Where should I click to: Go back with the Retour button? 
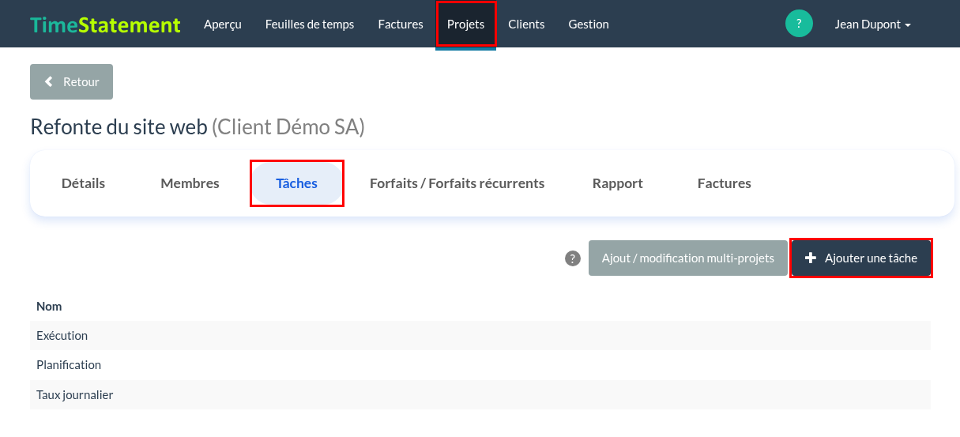tap(71, 82)
